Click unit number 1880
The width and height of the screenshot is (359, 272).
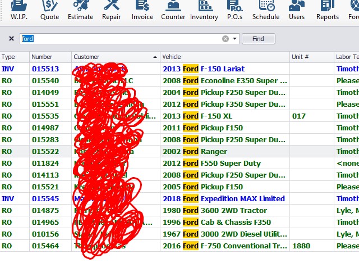301,246
